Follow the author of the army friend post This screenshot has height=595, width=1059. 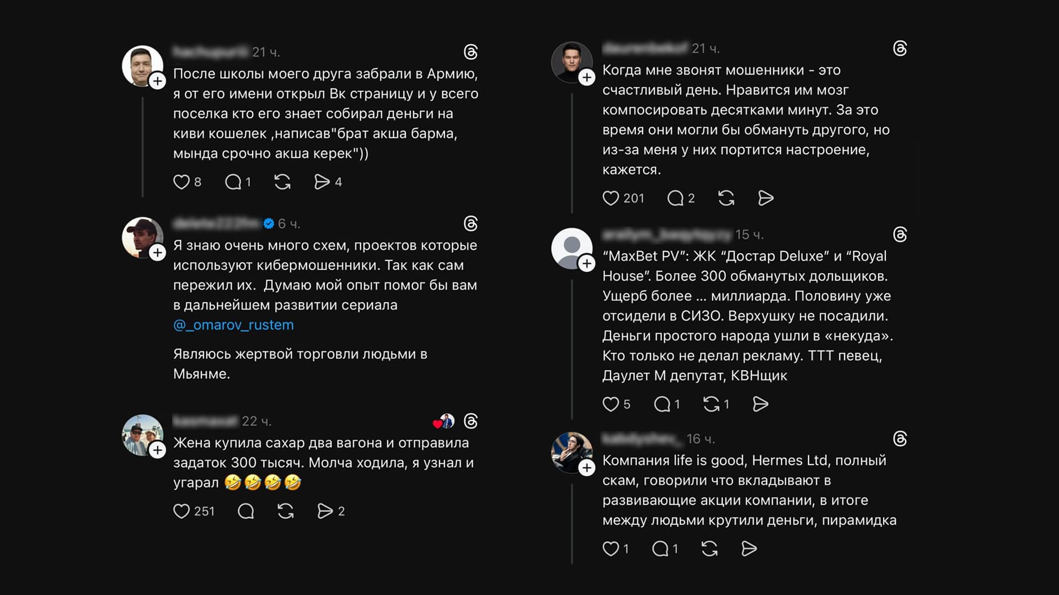[x=158, y=81]
